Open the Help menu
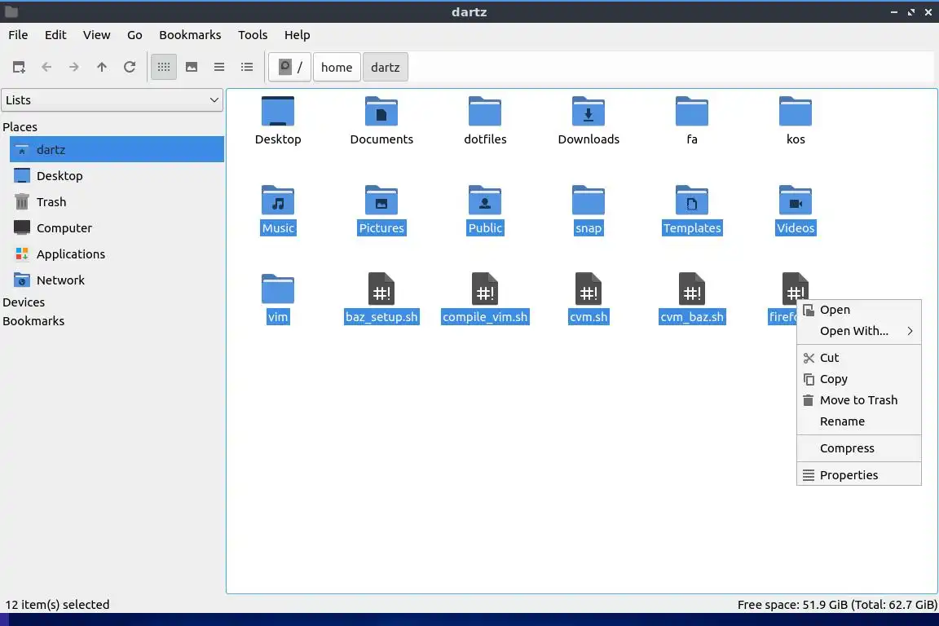 click(297, 35)
